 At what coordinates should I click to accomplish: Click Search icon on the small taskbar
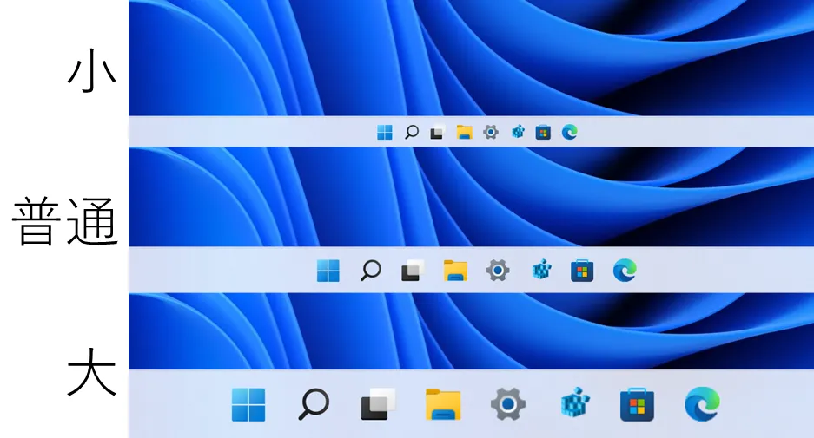412,132
